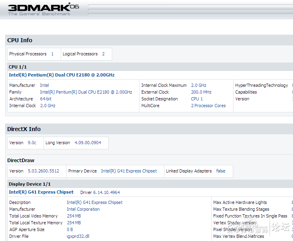Click the Total Local Texture Memory value '254 MB'

[x=74, y=223]
